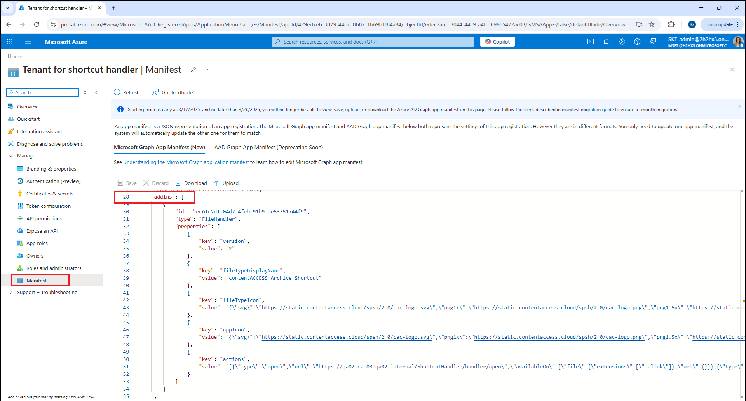The image size is (746, 401).
Task: Click the help question mark icon
Action: (637, 42)
